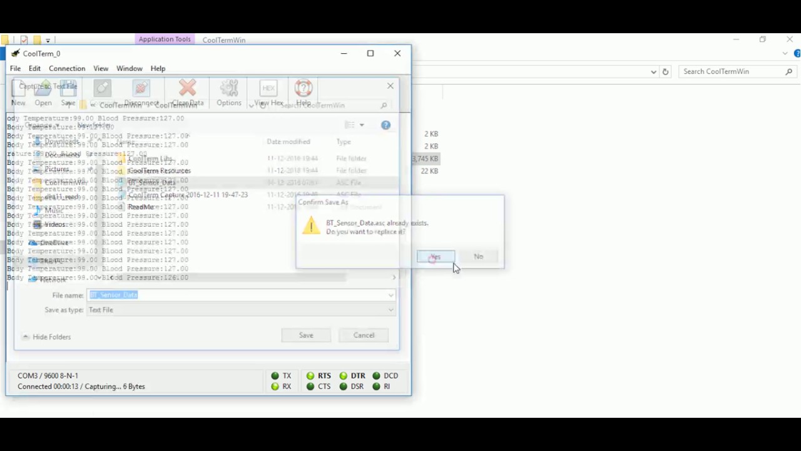Click the Help lifebuoy toolbar icon
The width and height of the screenshot is (801, 451).
pos(304,89)
